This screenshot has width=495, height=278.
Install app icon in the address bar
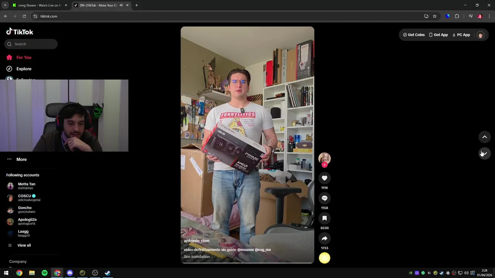426,16
